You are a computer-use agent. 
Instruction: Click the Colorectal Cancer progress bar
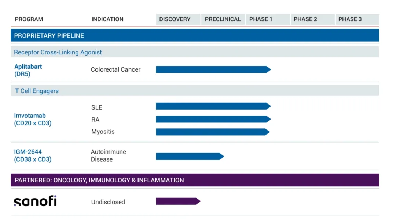(213, 69)
